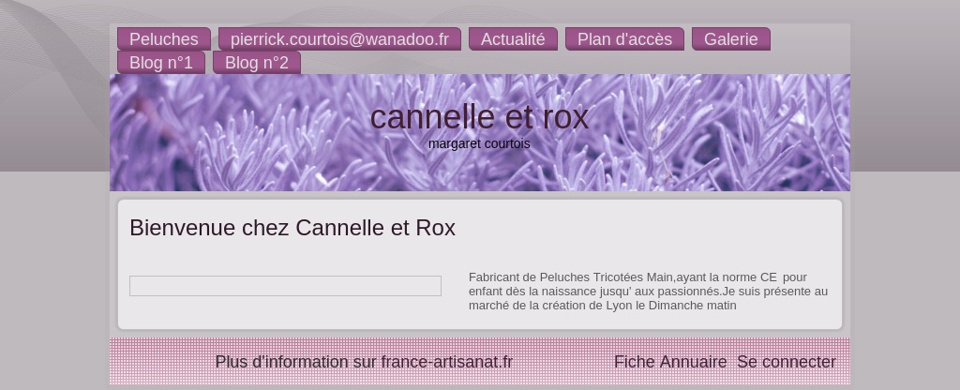960x390 pixels.
Task: Open the Plan d'accès tab
Action: [624, 39]
